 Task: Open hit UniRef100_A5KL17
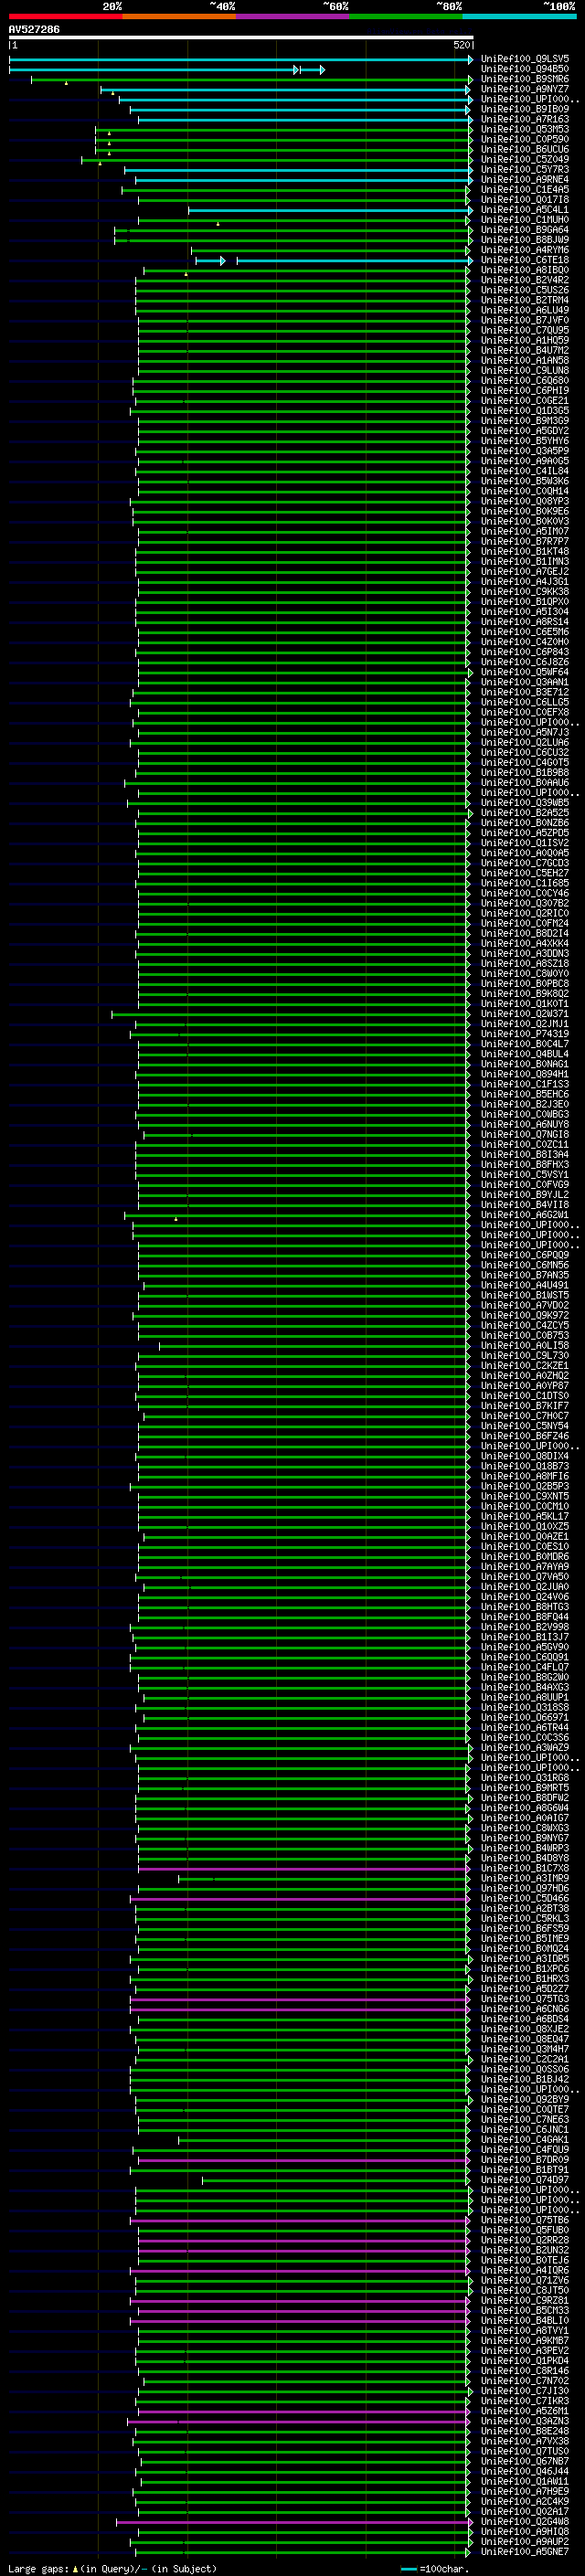[x=524, y=1516]
